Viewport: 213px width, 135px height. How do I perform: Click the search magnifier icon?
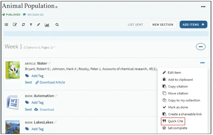point(57,25)
